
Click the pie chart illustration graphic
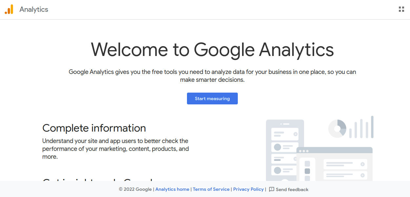pyautogui.click(x=337, y=129)
